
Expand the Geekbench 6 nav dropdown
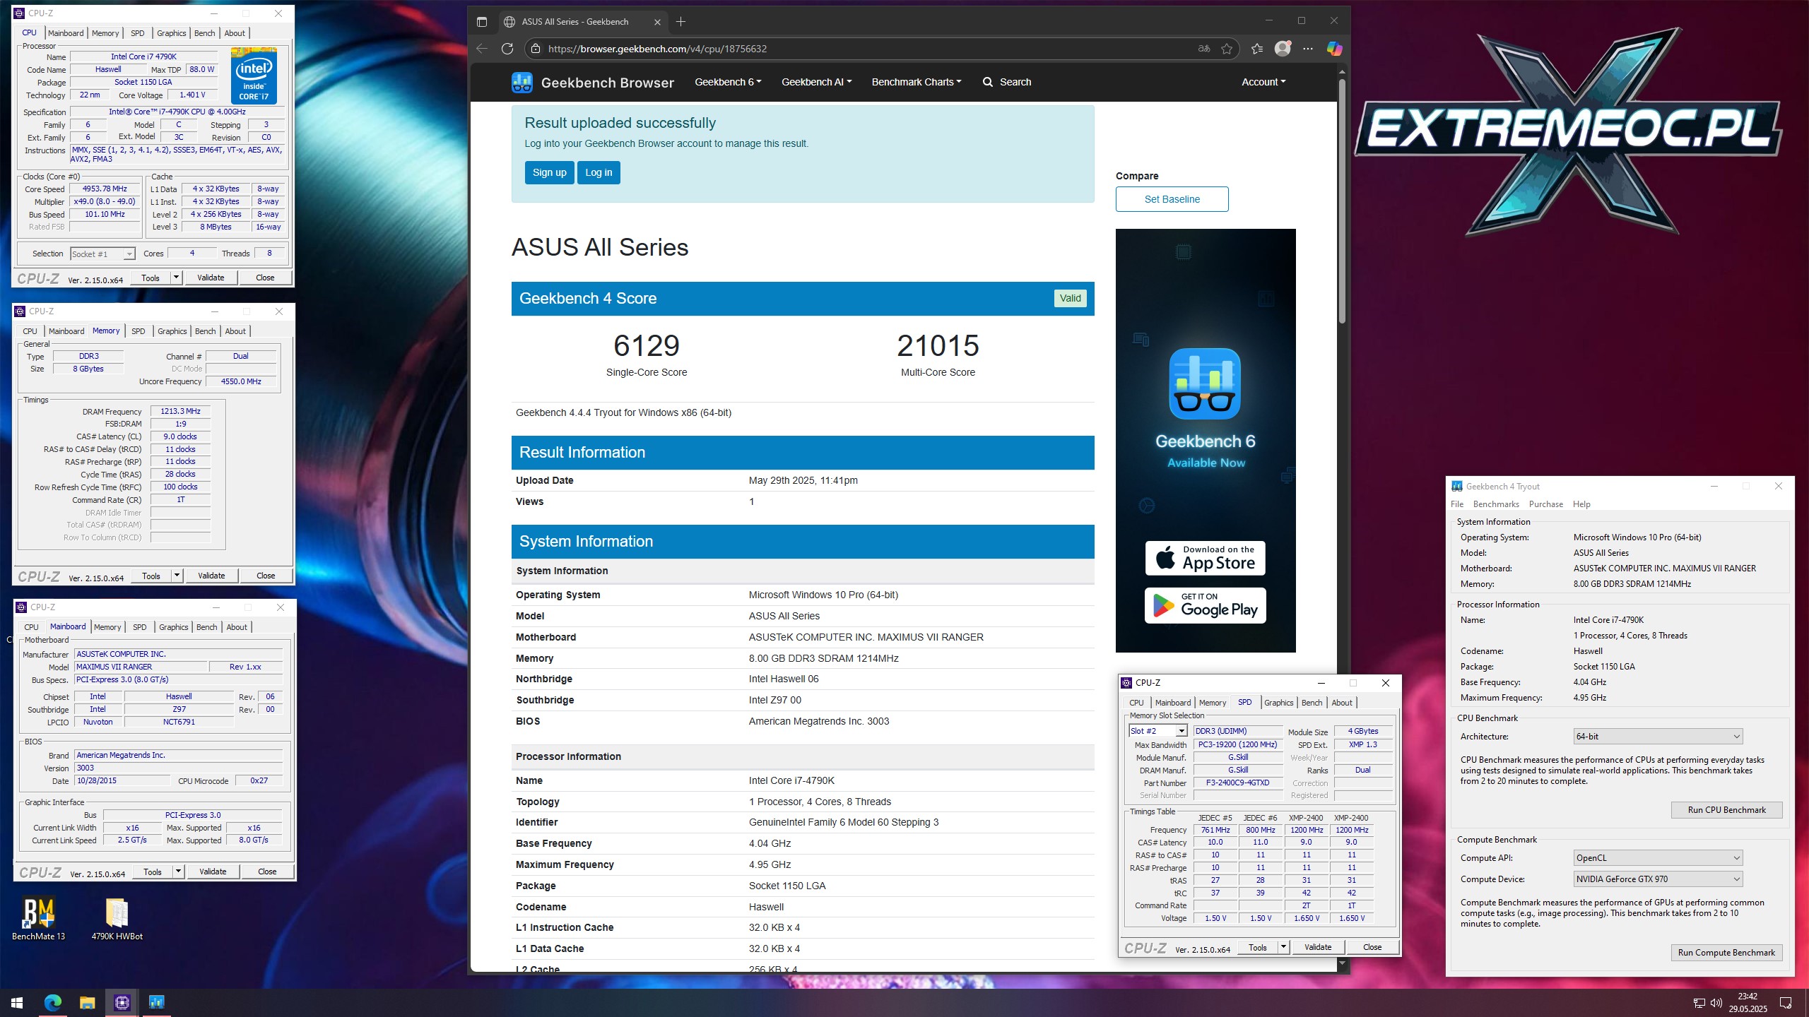[728, 82]
